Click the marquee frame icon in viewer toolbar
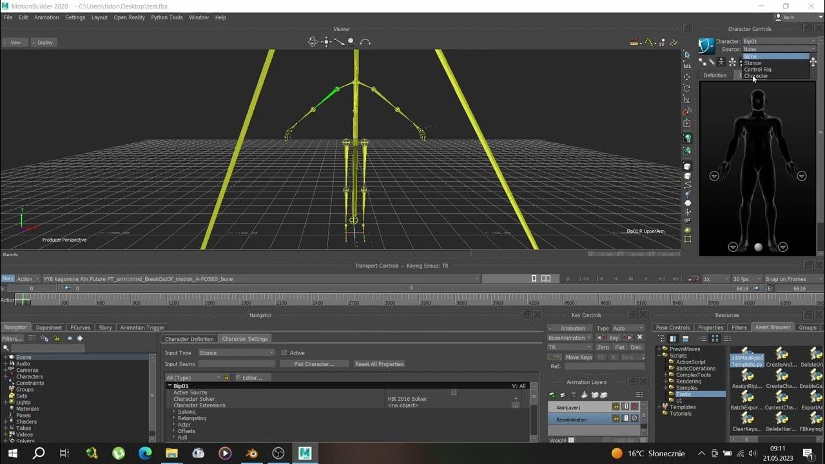Image resolution: width=825 pixels, height=464 pixels. 687,239
